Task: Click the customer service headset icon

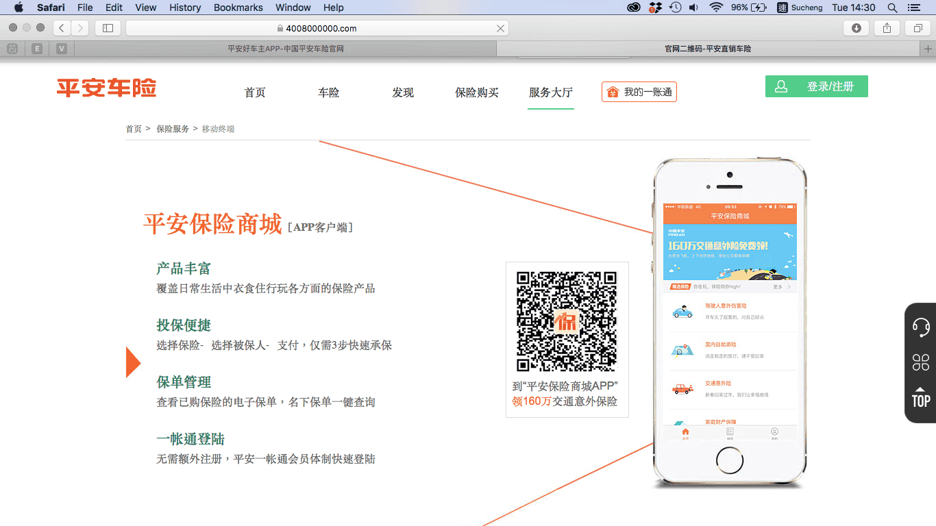Action: (x=921, y=327)
